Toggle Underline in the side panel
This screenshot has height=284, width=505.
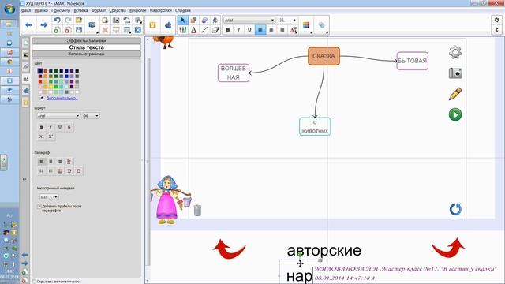pos(60,127)
